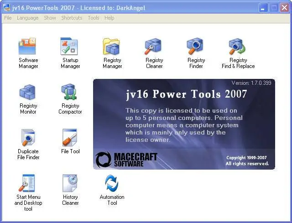Viewport: 292px width, 223px height.
Task: Open the Help menu
Action: [109, 18]
